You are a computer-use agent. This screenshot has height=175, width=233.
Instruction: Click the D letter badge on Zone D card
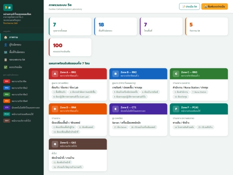(x=55, y=109)
